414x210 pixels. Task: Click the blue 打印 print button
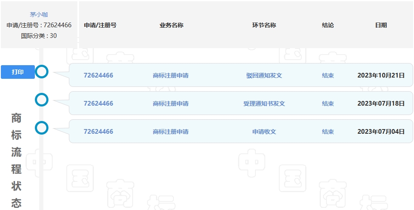(x=18, y=72)
